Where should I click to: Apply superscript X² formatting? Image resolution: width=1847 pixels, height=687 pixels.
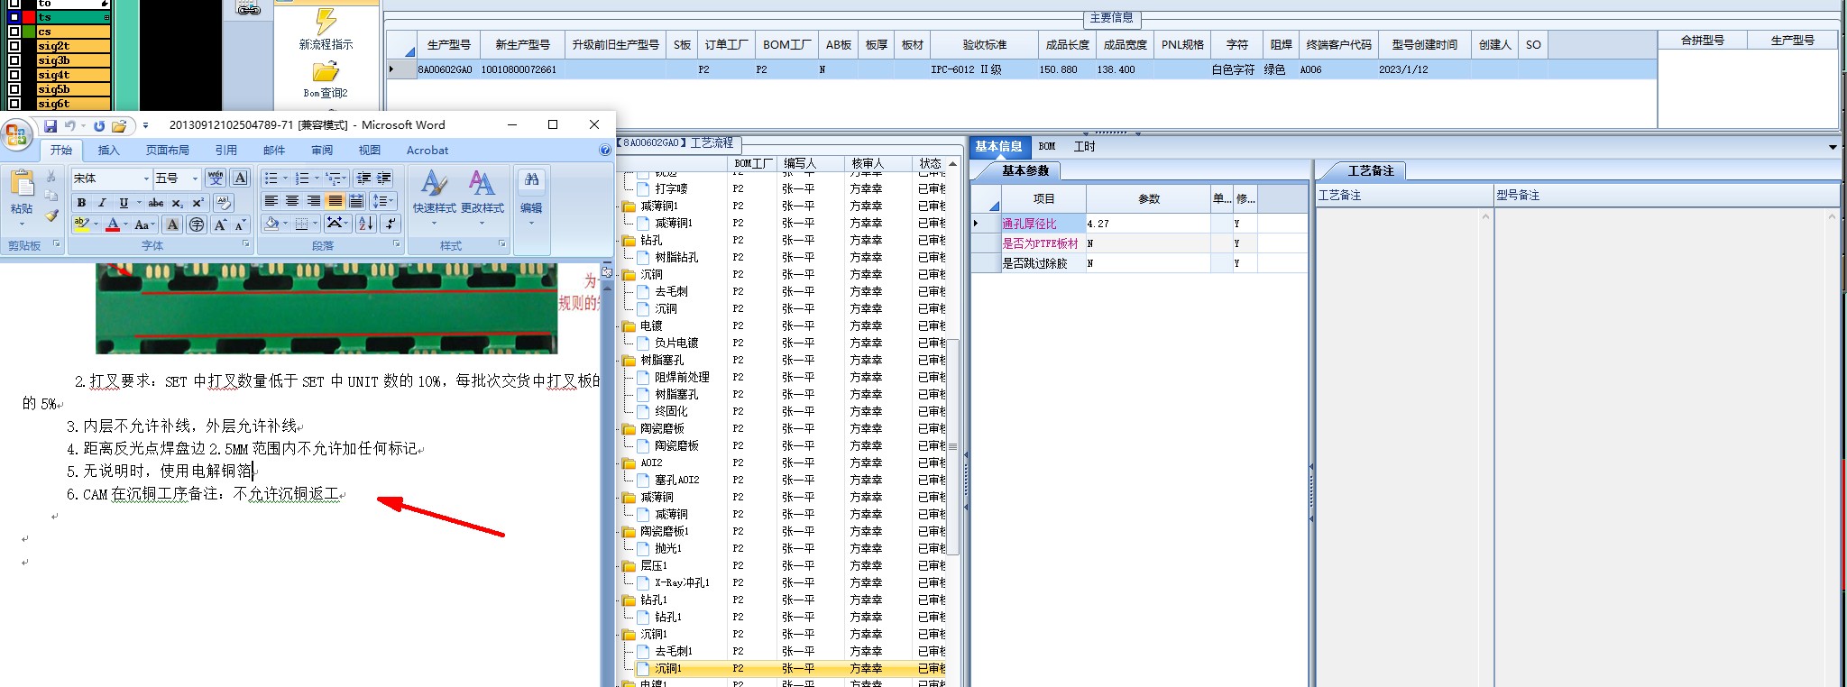tap(198, 203)
